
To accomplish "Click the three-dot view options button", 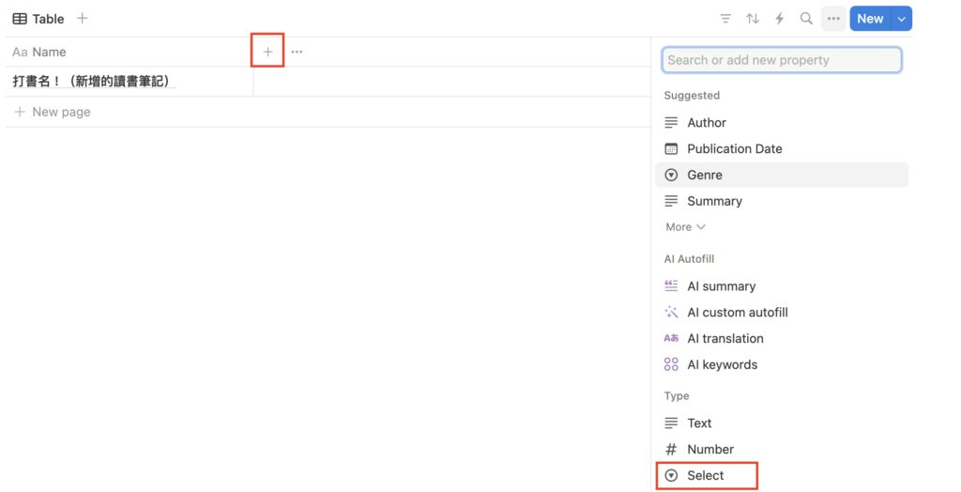I will point(833,19).
